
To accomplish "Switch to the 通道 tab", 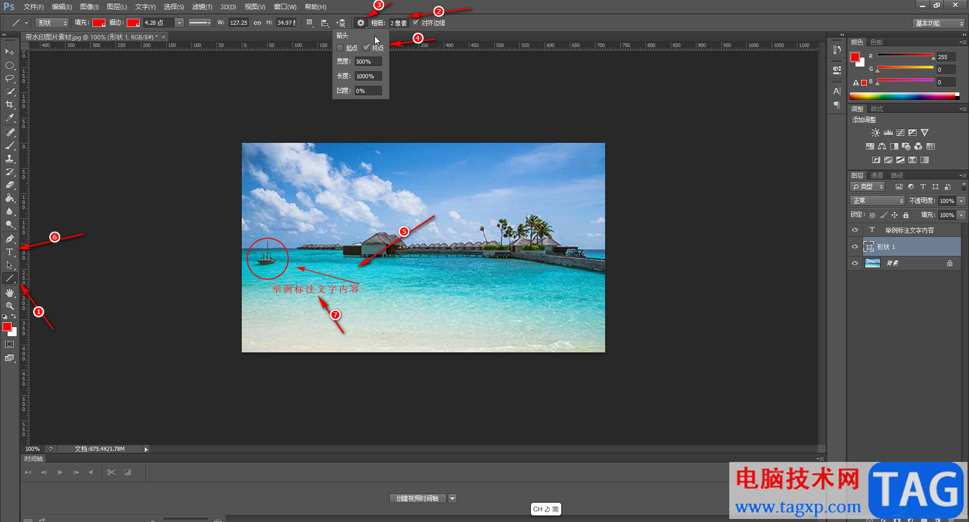I will tap(877, 176).
